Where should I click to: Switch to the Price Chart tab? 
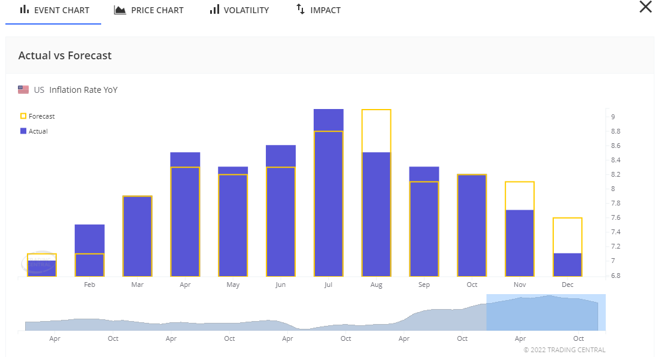148,10
